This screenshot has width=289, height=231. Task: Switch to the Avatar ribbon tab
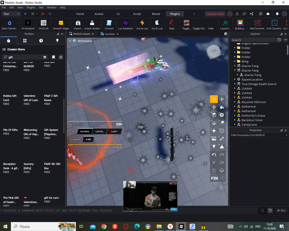pyautogui.click(x=99, y=14)
